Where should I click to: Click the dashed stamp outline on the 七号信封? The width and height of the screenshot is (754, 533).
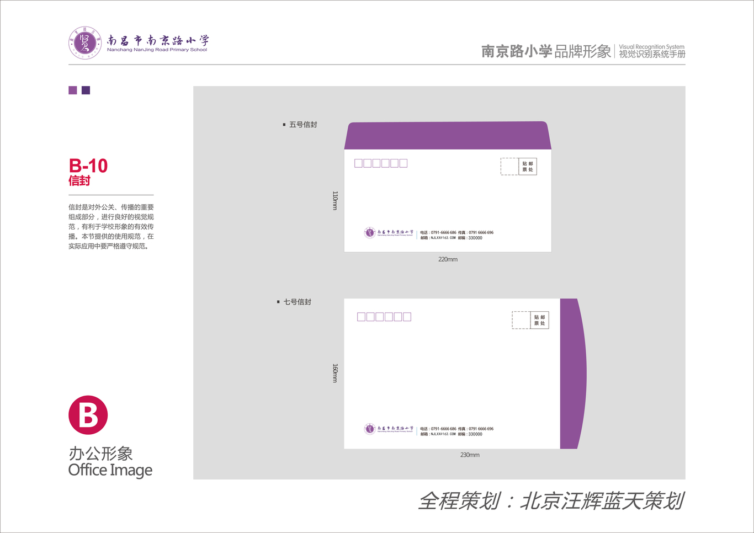point(521,320)
